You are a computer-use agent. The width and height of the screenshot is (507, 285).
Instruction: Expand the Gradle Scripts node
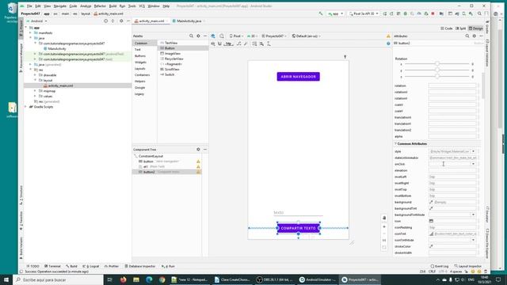click(x=26, y=107)
